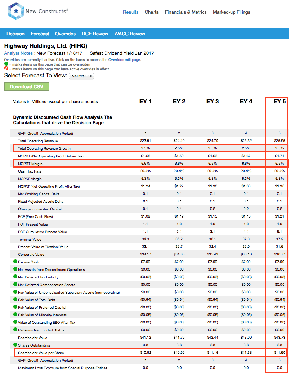The width and height of the screenshot is (289, 375).
Task: Click the Safest Dividend Yield Jan 2017 text
Action: [x=122, y=53]
